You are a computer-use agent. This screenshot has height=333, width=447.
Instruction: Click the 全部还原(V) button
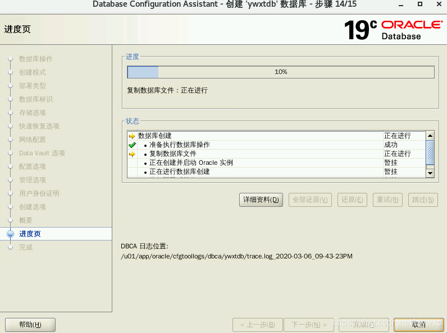(x=310, y=200)
